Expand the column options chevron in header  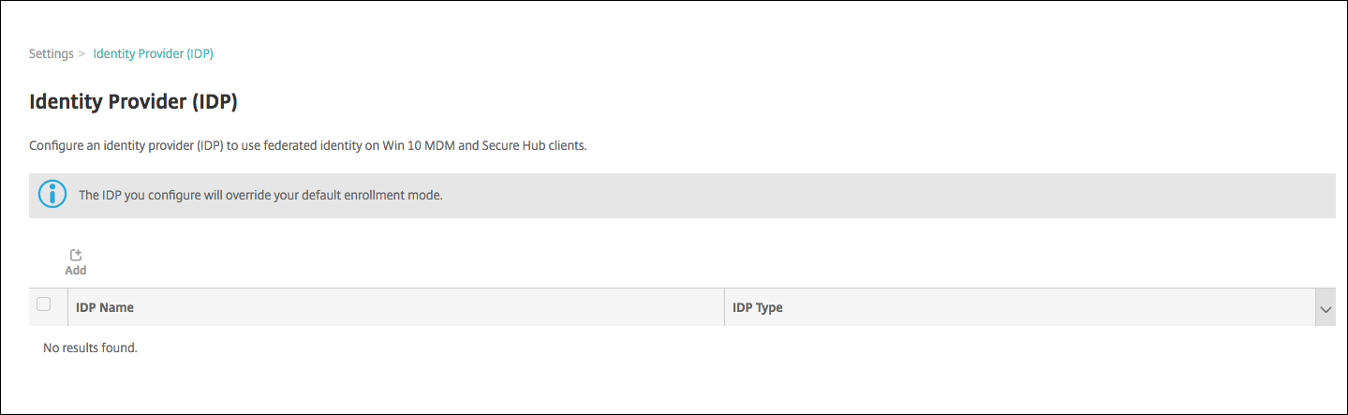[1325, 308]
